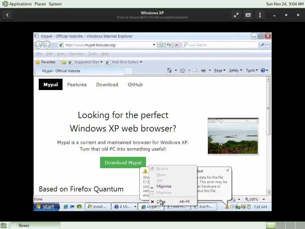The image size is (305, 229).
Task: Click the Boxes entry in the bottom panel
Action: coord(35,225)
